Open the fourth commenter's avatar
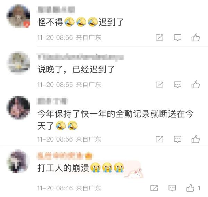 [x=18, y=161]
